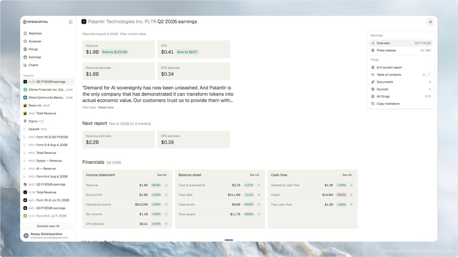Open DAVE Total Revenue research item
This screenshot has width=458, height=257.
[x=48, y=113]
